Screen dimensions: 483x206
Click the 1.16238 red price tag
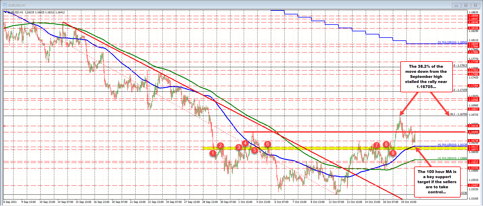(x=473, y=141)
